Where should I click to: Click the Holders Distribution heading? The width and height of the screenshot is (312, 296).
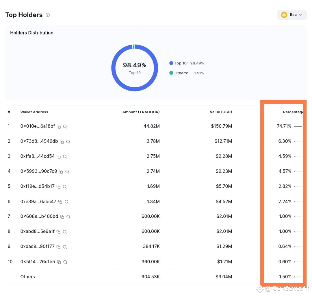point(32,33)
